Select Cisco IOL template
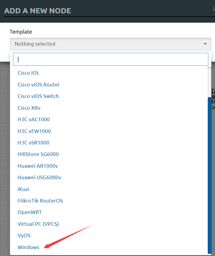 point(28,73)
